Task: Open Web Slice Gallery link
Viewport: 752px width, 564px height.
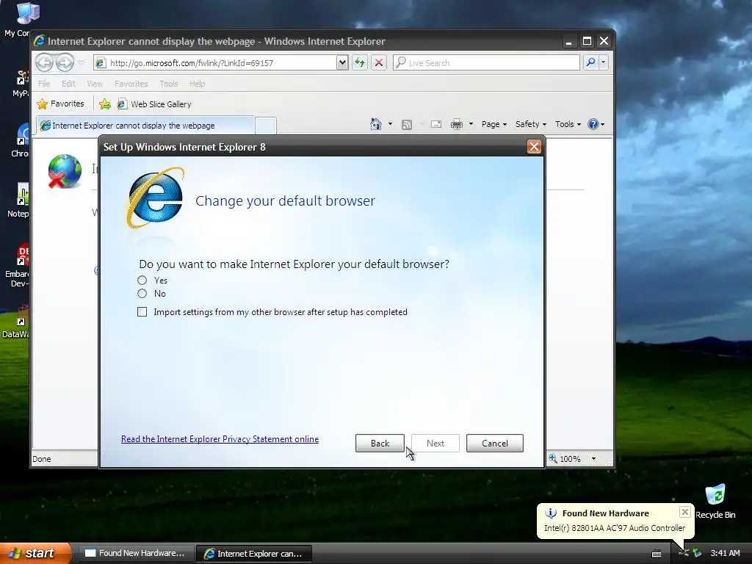Action: pyautogui.click(x=154, y=104)
